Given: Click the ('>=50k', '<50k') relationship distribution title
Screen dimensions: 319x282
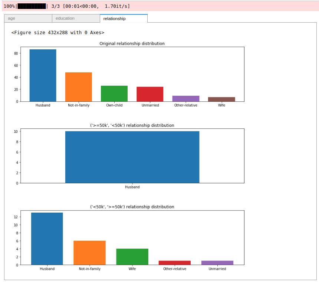Looking at the screenshot, I should 132,125.
